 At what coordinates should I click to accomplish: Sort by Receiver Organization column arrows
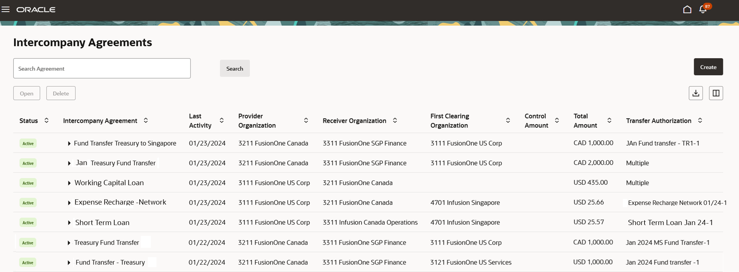(395, 120)
